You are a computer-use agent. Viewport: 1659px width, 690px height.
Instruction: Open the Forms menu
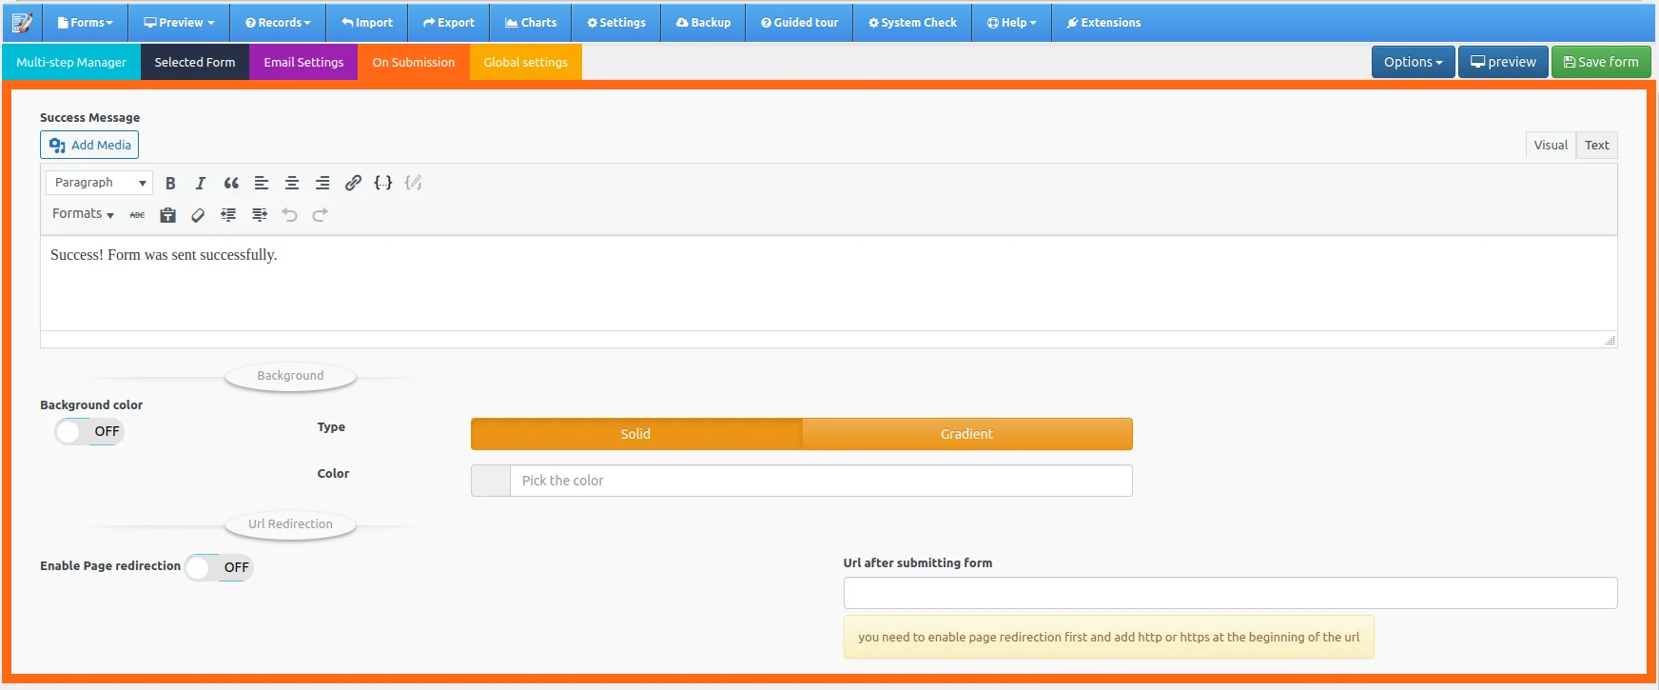(85, 22)
